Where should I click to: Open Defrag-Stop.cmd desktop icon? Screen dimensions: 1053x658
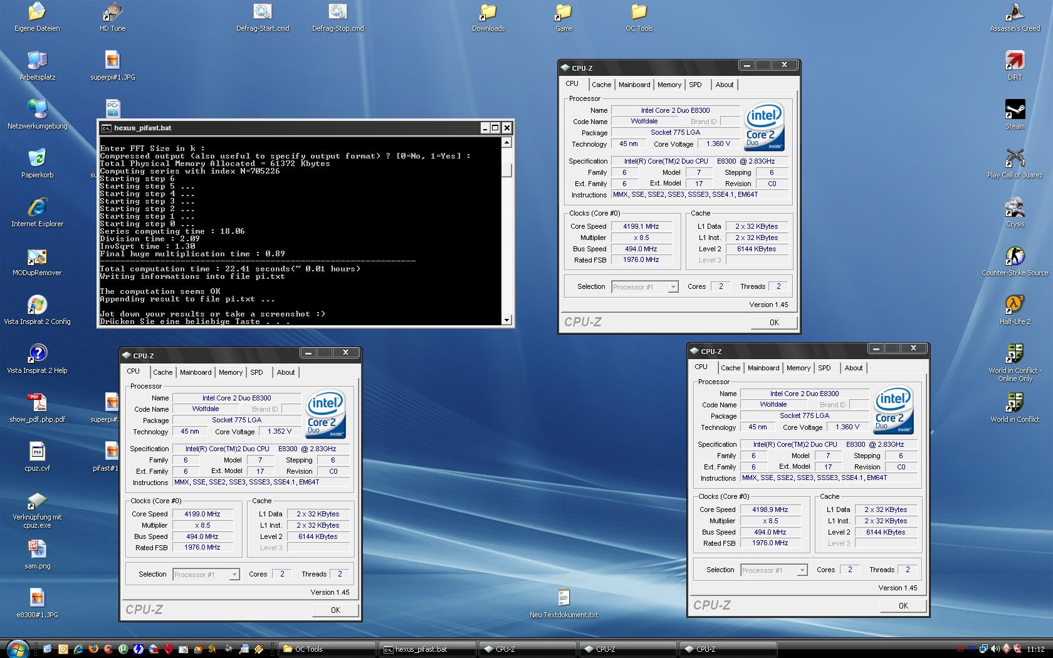click(x=338, y=17)
